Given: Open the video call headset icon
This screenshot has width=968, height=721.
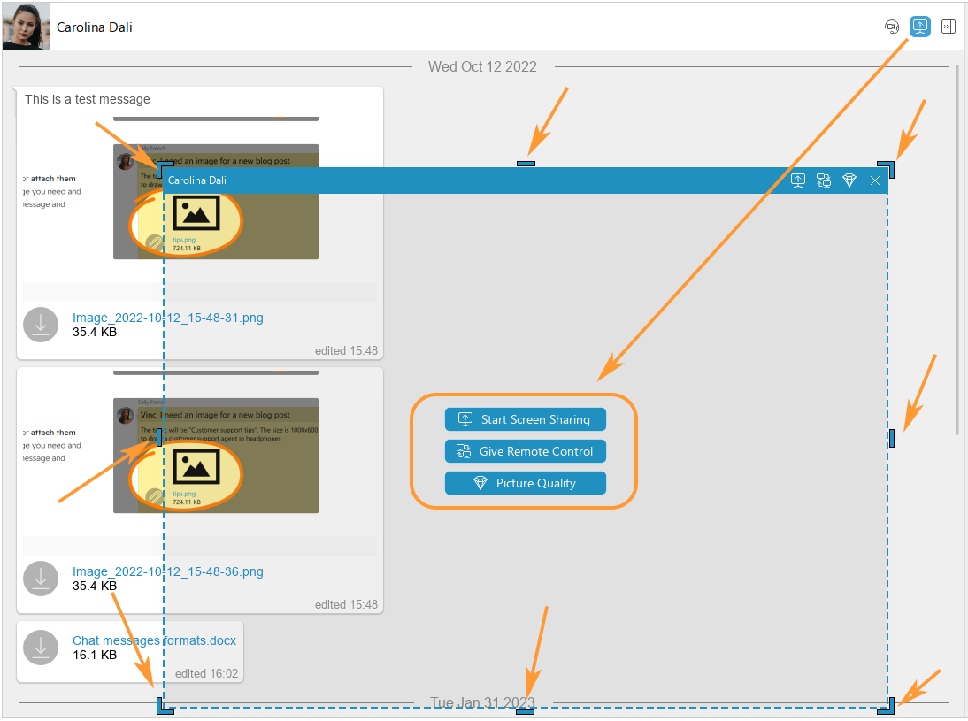Looking at the screenshot, I should coord(892,27).
